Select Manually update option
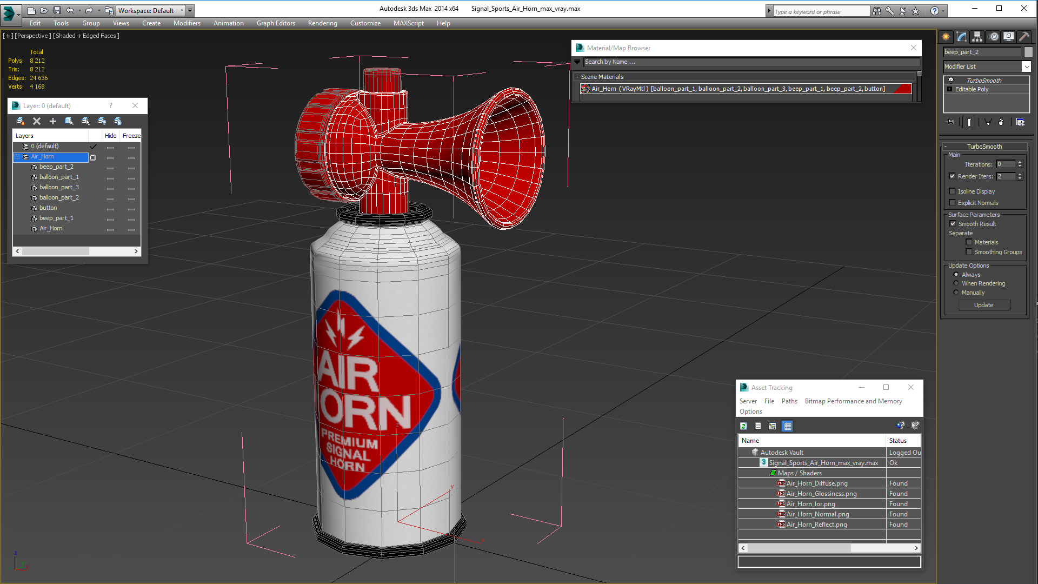The image size is (1038, 584). (956, 293)
